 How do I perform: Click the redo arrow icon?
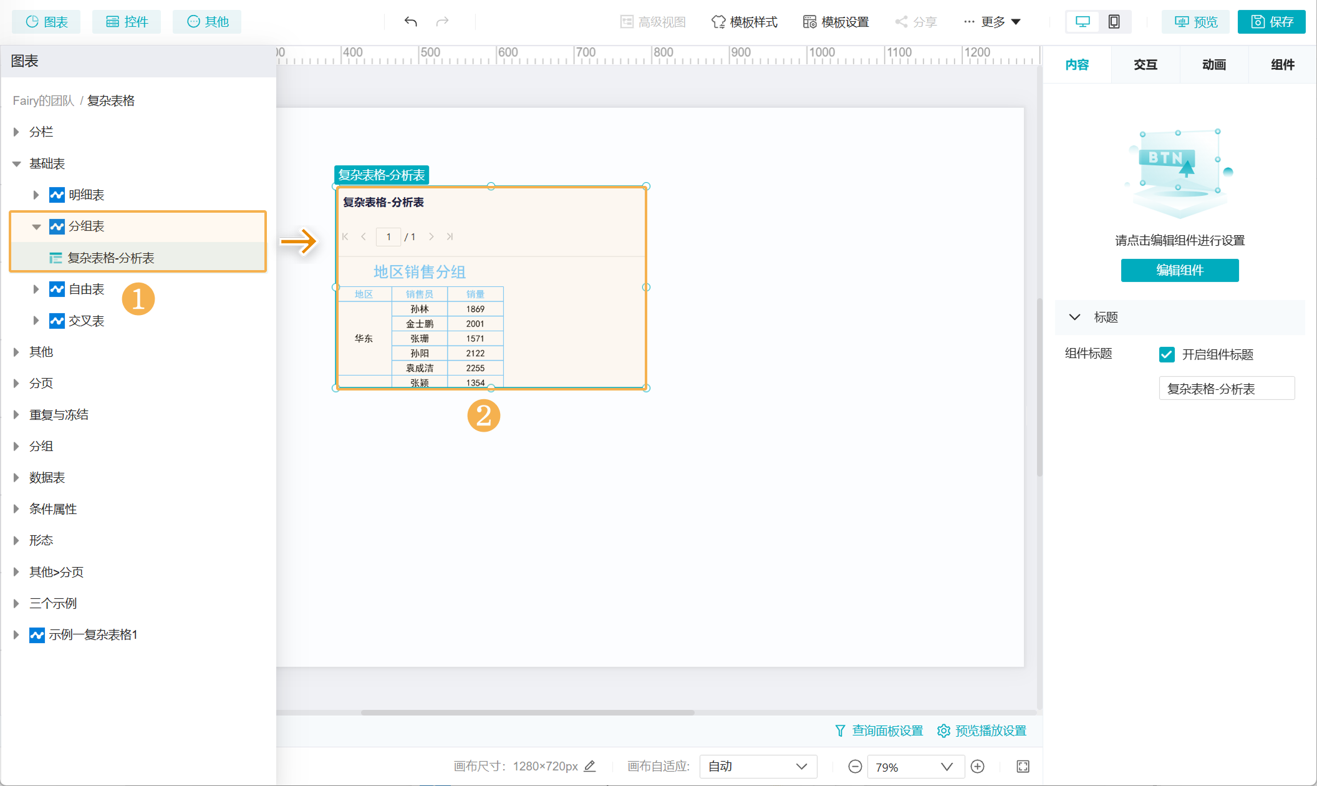[442, 22]
